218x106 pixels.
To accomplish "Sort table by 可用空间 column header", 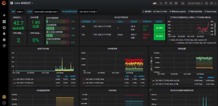I will tap(147, 22).
